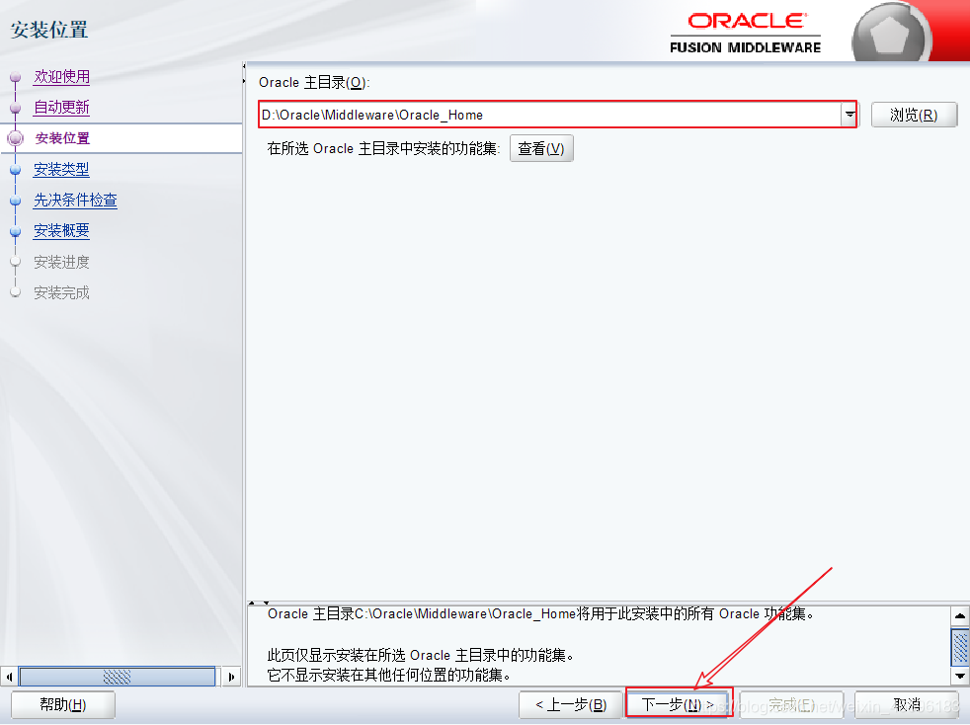Click the Oracle 主目录 path field
970x725 pixels.
click(549, 115)
